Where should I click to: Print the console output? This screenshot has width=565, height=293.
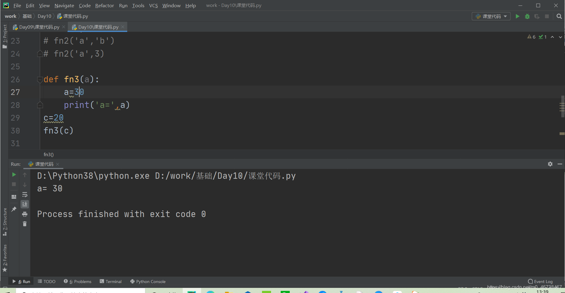click(25, 214)
